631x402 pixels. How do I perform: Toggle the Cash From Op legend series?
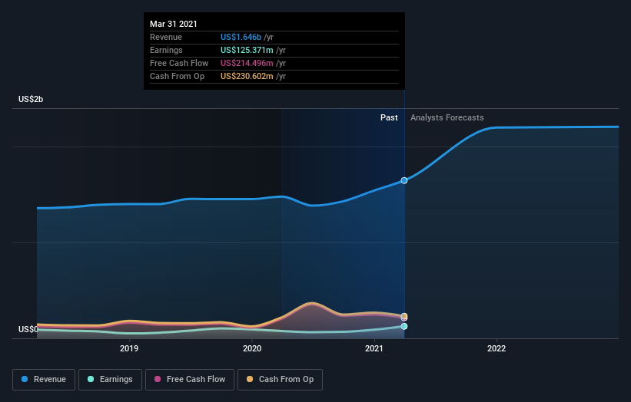tap(280, 380)
